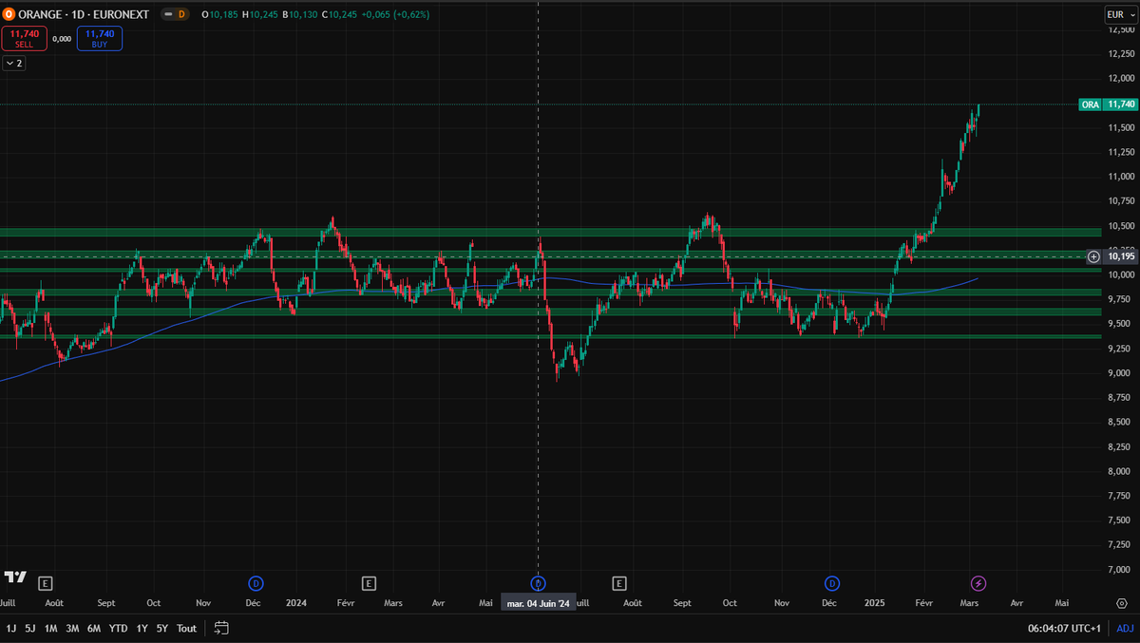Click the H10,245 high value
Viewport: 1140px width, 643px height.
click(259, 14)
